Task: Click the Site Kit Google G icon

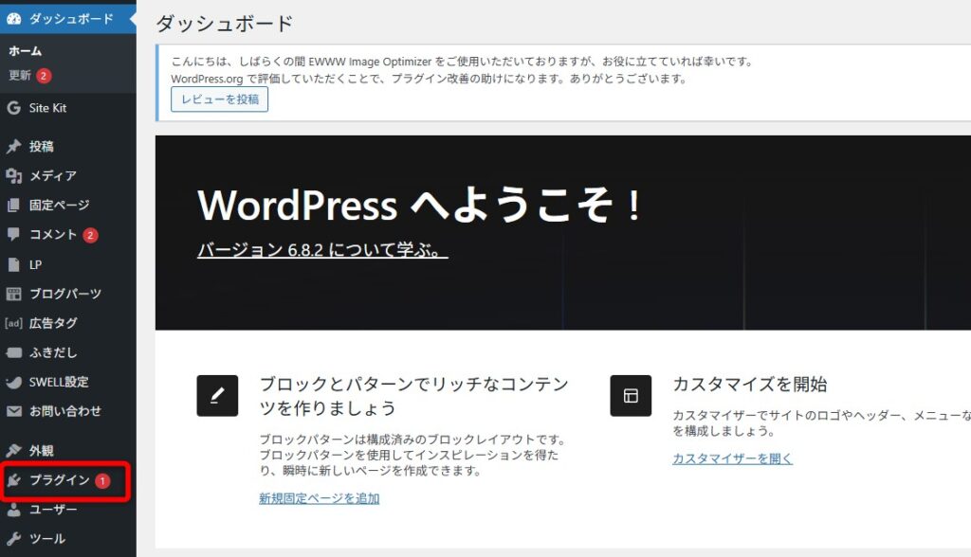Action: click(13, 108)
